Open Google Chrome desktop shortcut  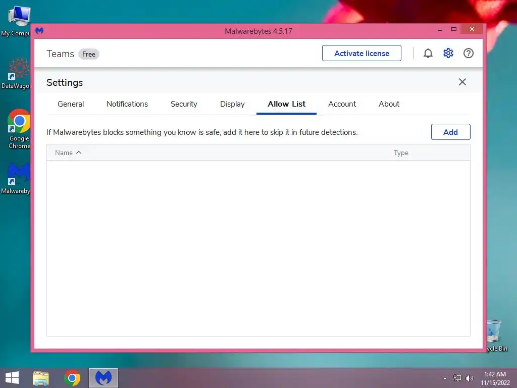(19, 129)
